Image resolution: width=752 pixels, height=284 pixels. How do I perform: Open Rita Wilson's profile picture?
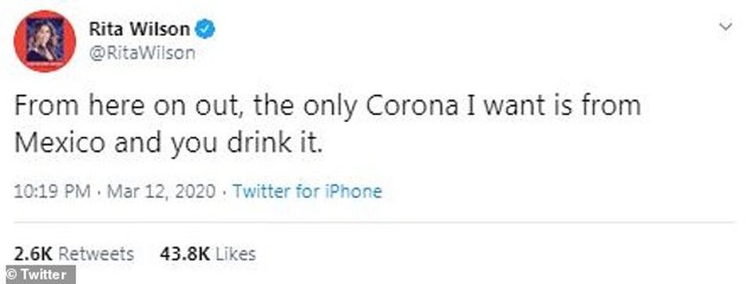click(45, 41)
